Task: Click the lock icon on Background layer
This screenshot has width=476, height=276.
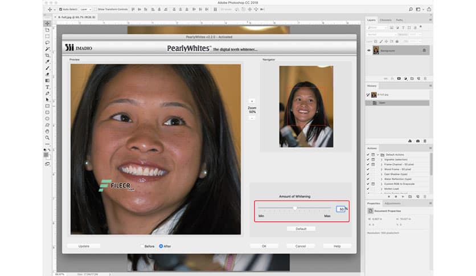Action: click(424, 50)
